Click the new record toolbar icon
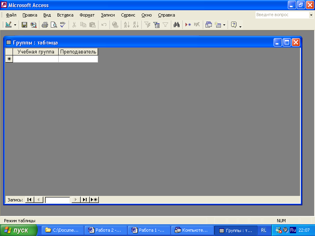This screenshot has width=315, height=236. (x=188, y=25)
